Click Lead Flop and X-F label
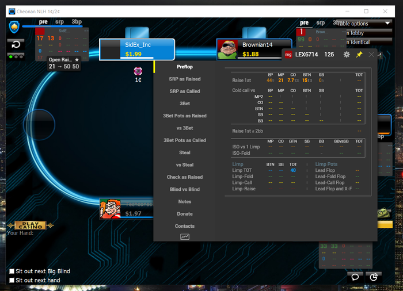403x291 pixels. click(333, 189)
